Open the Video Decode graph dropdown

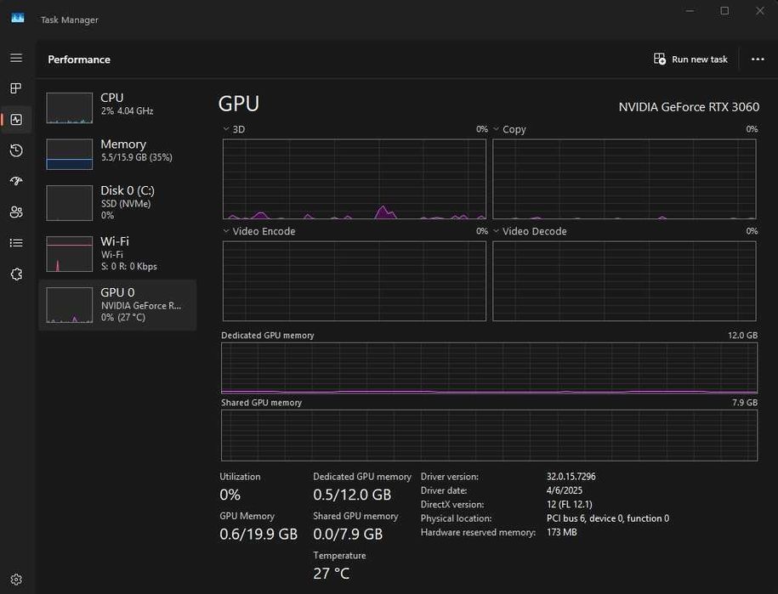pos(497,231)
